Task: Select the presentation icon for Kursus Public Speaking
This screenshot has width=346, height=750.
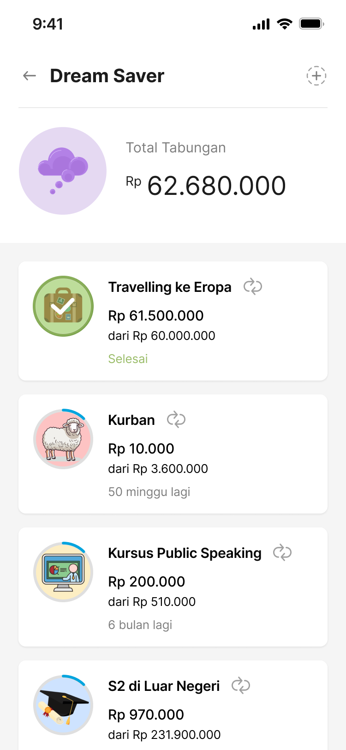Action: click(63, 572)
